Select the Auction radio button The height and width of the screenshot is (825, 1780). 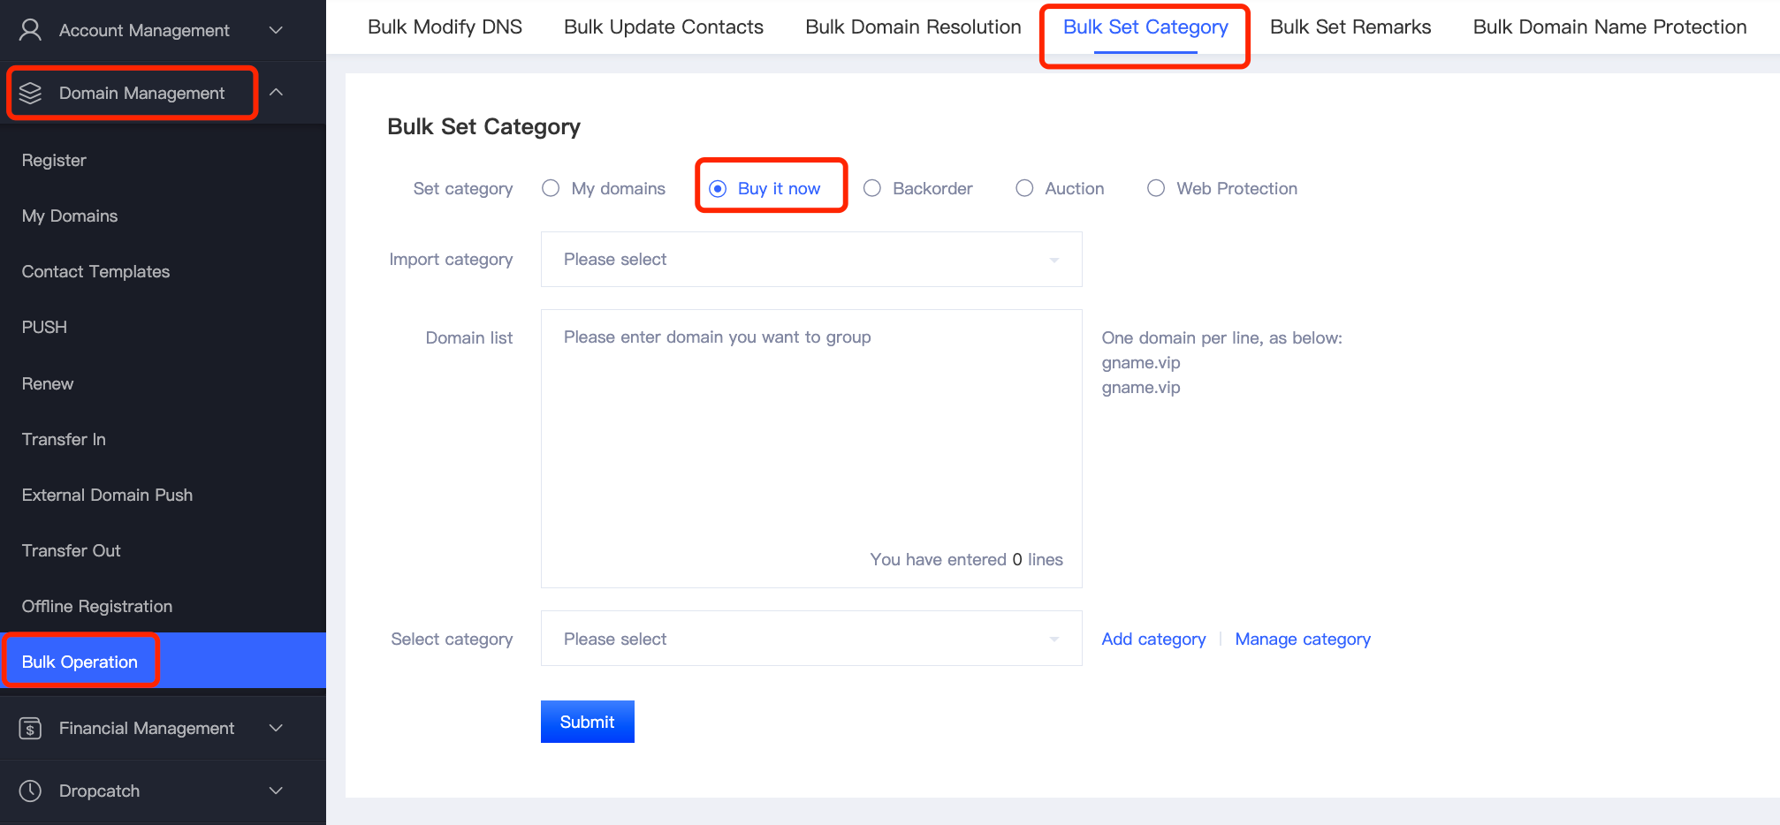point(1024,188)
